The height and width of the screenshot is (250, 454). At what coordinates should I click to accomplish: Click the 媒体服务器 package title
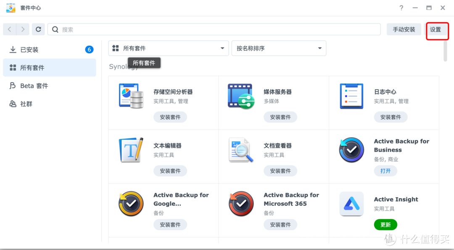click(x=278, y=92)
